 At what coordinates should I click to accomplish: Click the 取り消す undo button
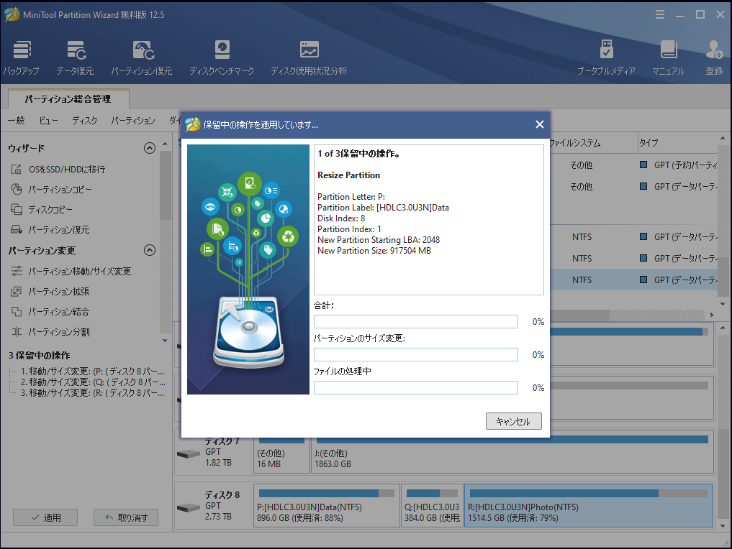point(126,517)
